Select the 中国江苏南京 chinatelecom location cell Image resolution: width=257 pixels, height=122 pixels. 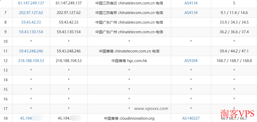129,13
